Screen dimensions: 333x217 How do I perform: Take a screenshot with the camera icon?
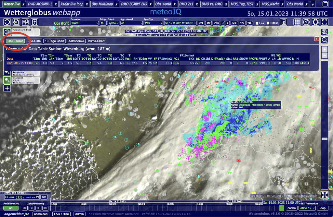click(284, 22)
